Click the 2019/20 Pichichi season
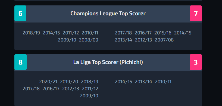Image resolution: width=222 pixels, height=106 pixels. [x=69, y=82]
